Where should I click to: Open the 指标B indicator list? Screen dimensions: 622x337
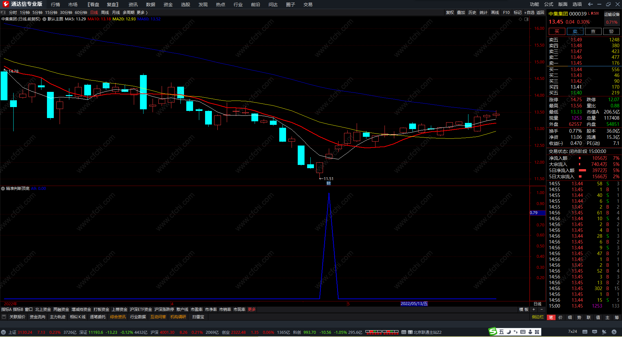pyautogui.click(x=18, y=310)
